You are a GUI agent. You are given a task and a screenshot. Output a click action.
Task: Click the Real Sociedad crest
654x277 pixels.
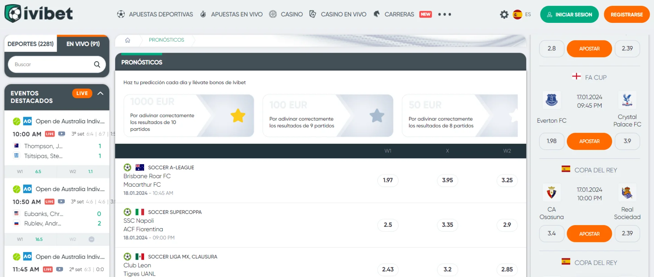(x=627, y=193)
